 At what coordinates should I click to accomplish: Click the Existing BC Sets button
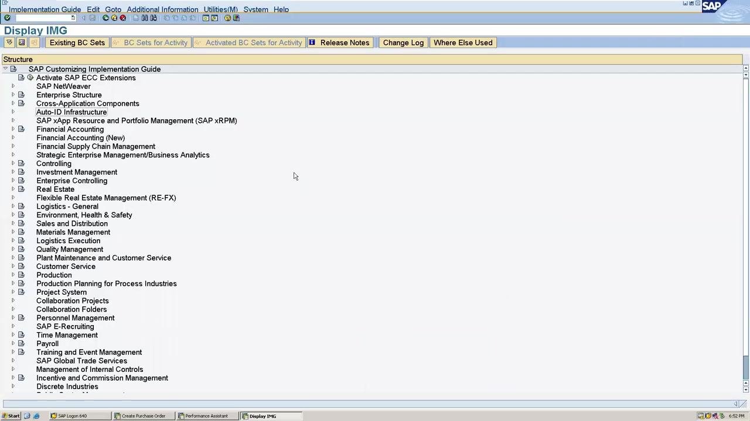[x=77, y=43]
